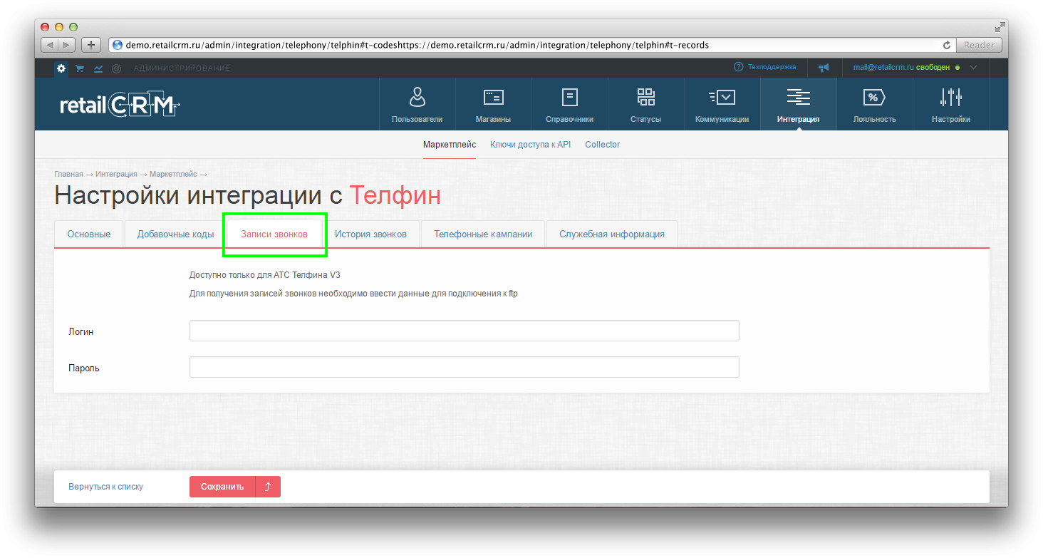Open Ключи доступа к API submenu
The image size is (1043, 558).
click(x=531, y=145)
